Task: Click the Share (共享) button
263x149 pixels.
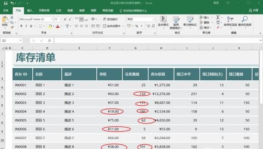Action: click(x=254, y=10)
